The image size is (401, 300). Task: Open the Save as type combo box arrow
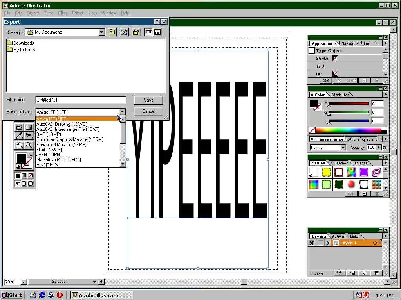click(122, 112)
